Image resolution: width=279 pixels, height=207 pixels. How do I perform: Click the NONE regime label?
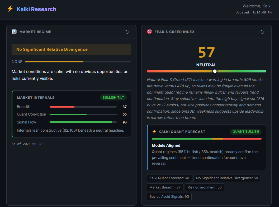(x=17, y=62)
